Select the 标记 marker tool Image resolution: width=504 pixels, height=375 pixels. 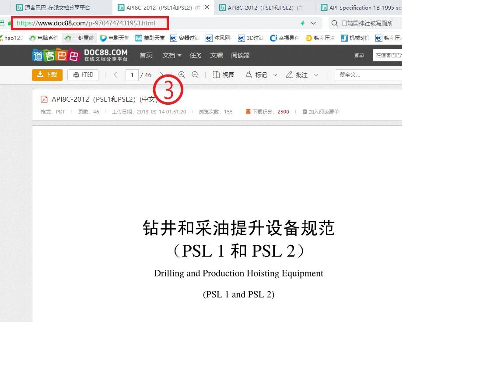pyautogui.click(x=256, y=75)
